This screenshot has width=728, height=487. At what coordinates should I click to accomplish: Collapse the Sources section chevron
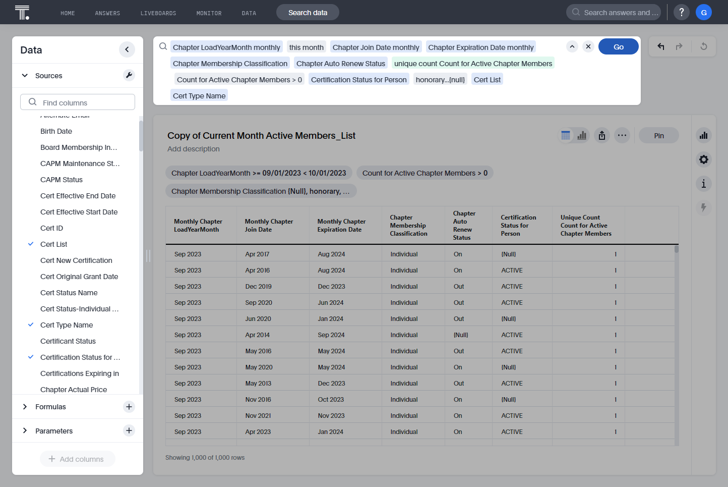pyautogui.click(x=25, y=76)
